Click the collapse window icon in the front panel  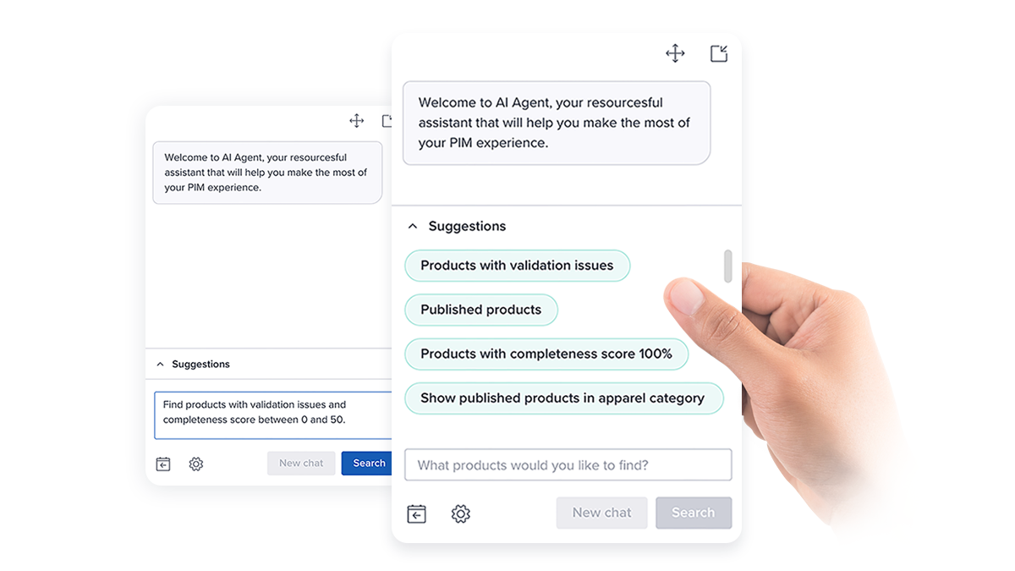(x=718, y=54)
